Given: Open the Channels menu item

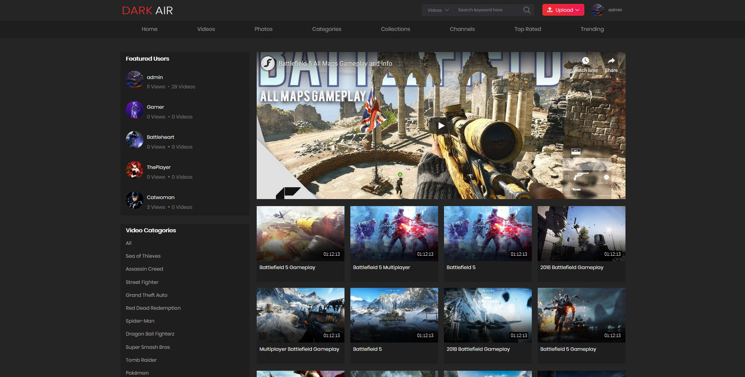Looking at the screenshot, I should pyautogui.click(x=462, y=29).
